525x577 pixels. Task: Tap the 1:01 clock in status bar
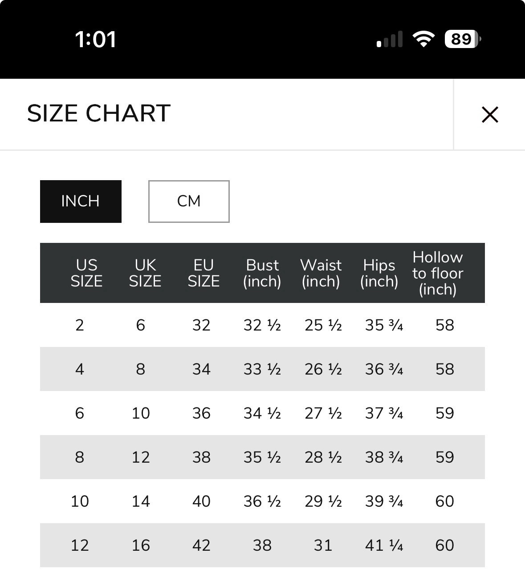click(x=95, y=39)
